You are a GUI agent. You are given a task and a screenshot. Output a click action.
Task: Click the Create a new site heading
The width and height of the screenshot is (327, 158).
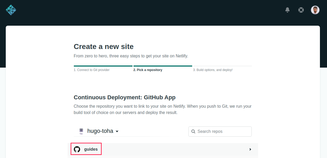[x=104, y=47]
